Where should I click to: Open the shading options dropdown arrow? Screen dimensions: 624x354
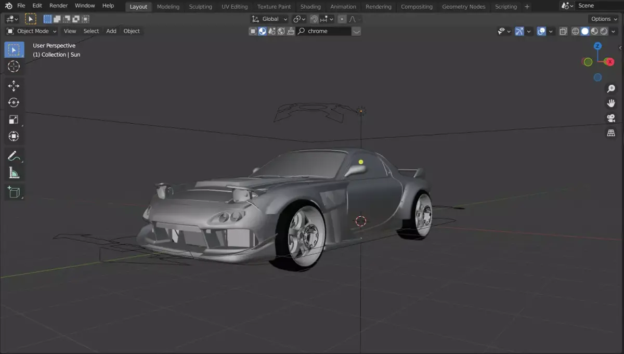coord(613,31)
